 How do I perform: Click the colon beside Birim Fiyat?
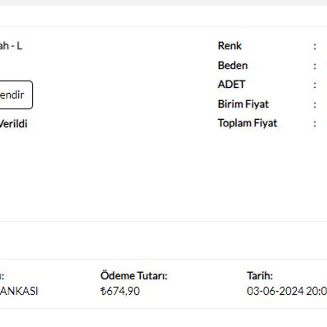(x=315, y=104)
